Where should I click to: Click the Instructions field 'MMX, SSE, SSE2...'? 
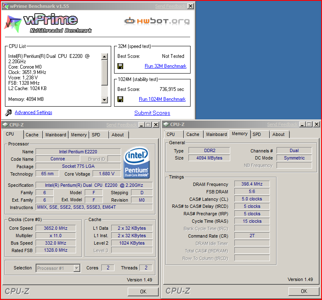point(94,207)
